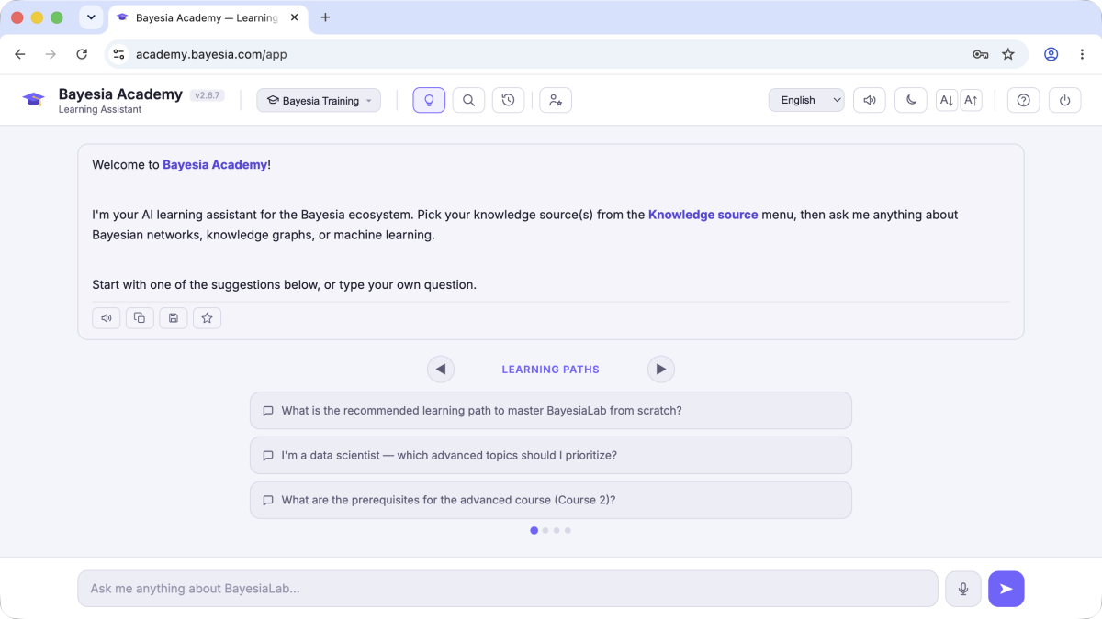Screen dimensions: 1102x619
Task: Decrease font size with A-down button
Action: (947, 100)
